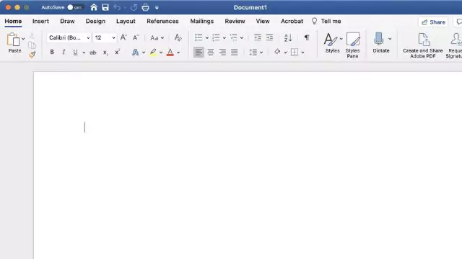Apply subscript formatting
Viewport: 462px width, 259px height.
tap(105, 53)
